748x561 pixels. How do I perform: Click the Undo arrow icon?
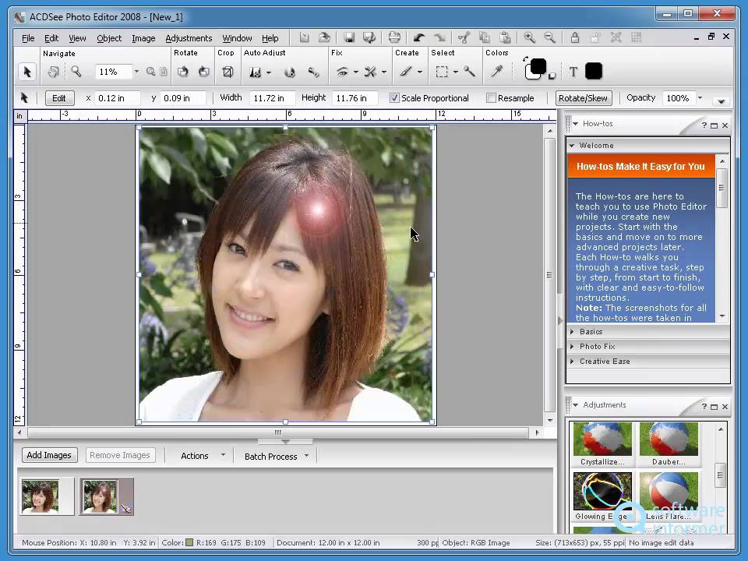pos(419,37)
